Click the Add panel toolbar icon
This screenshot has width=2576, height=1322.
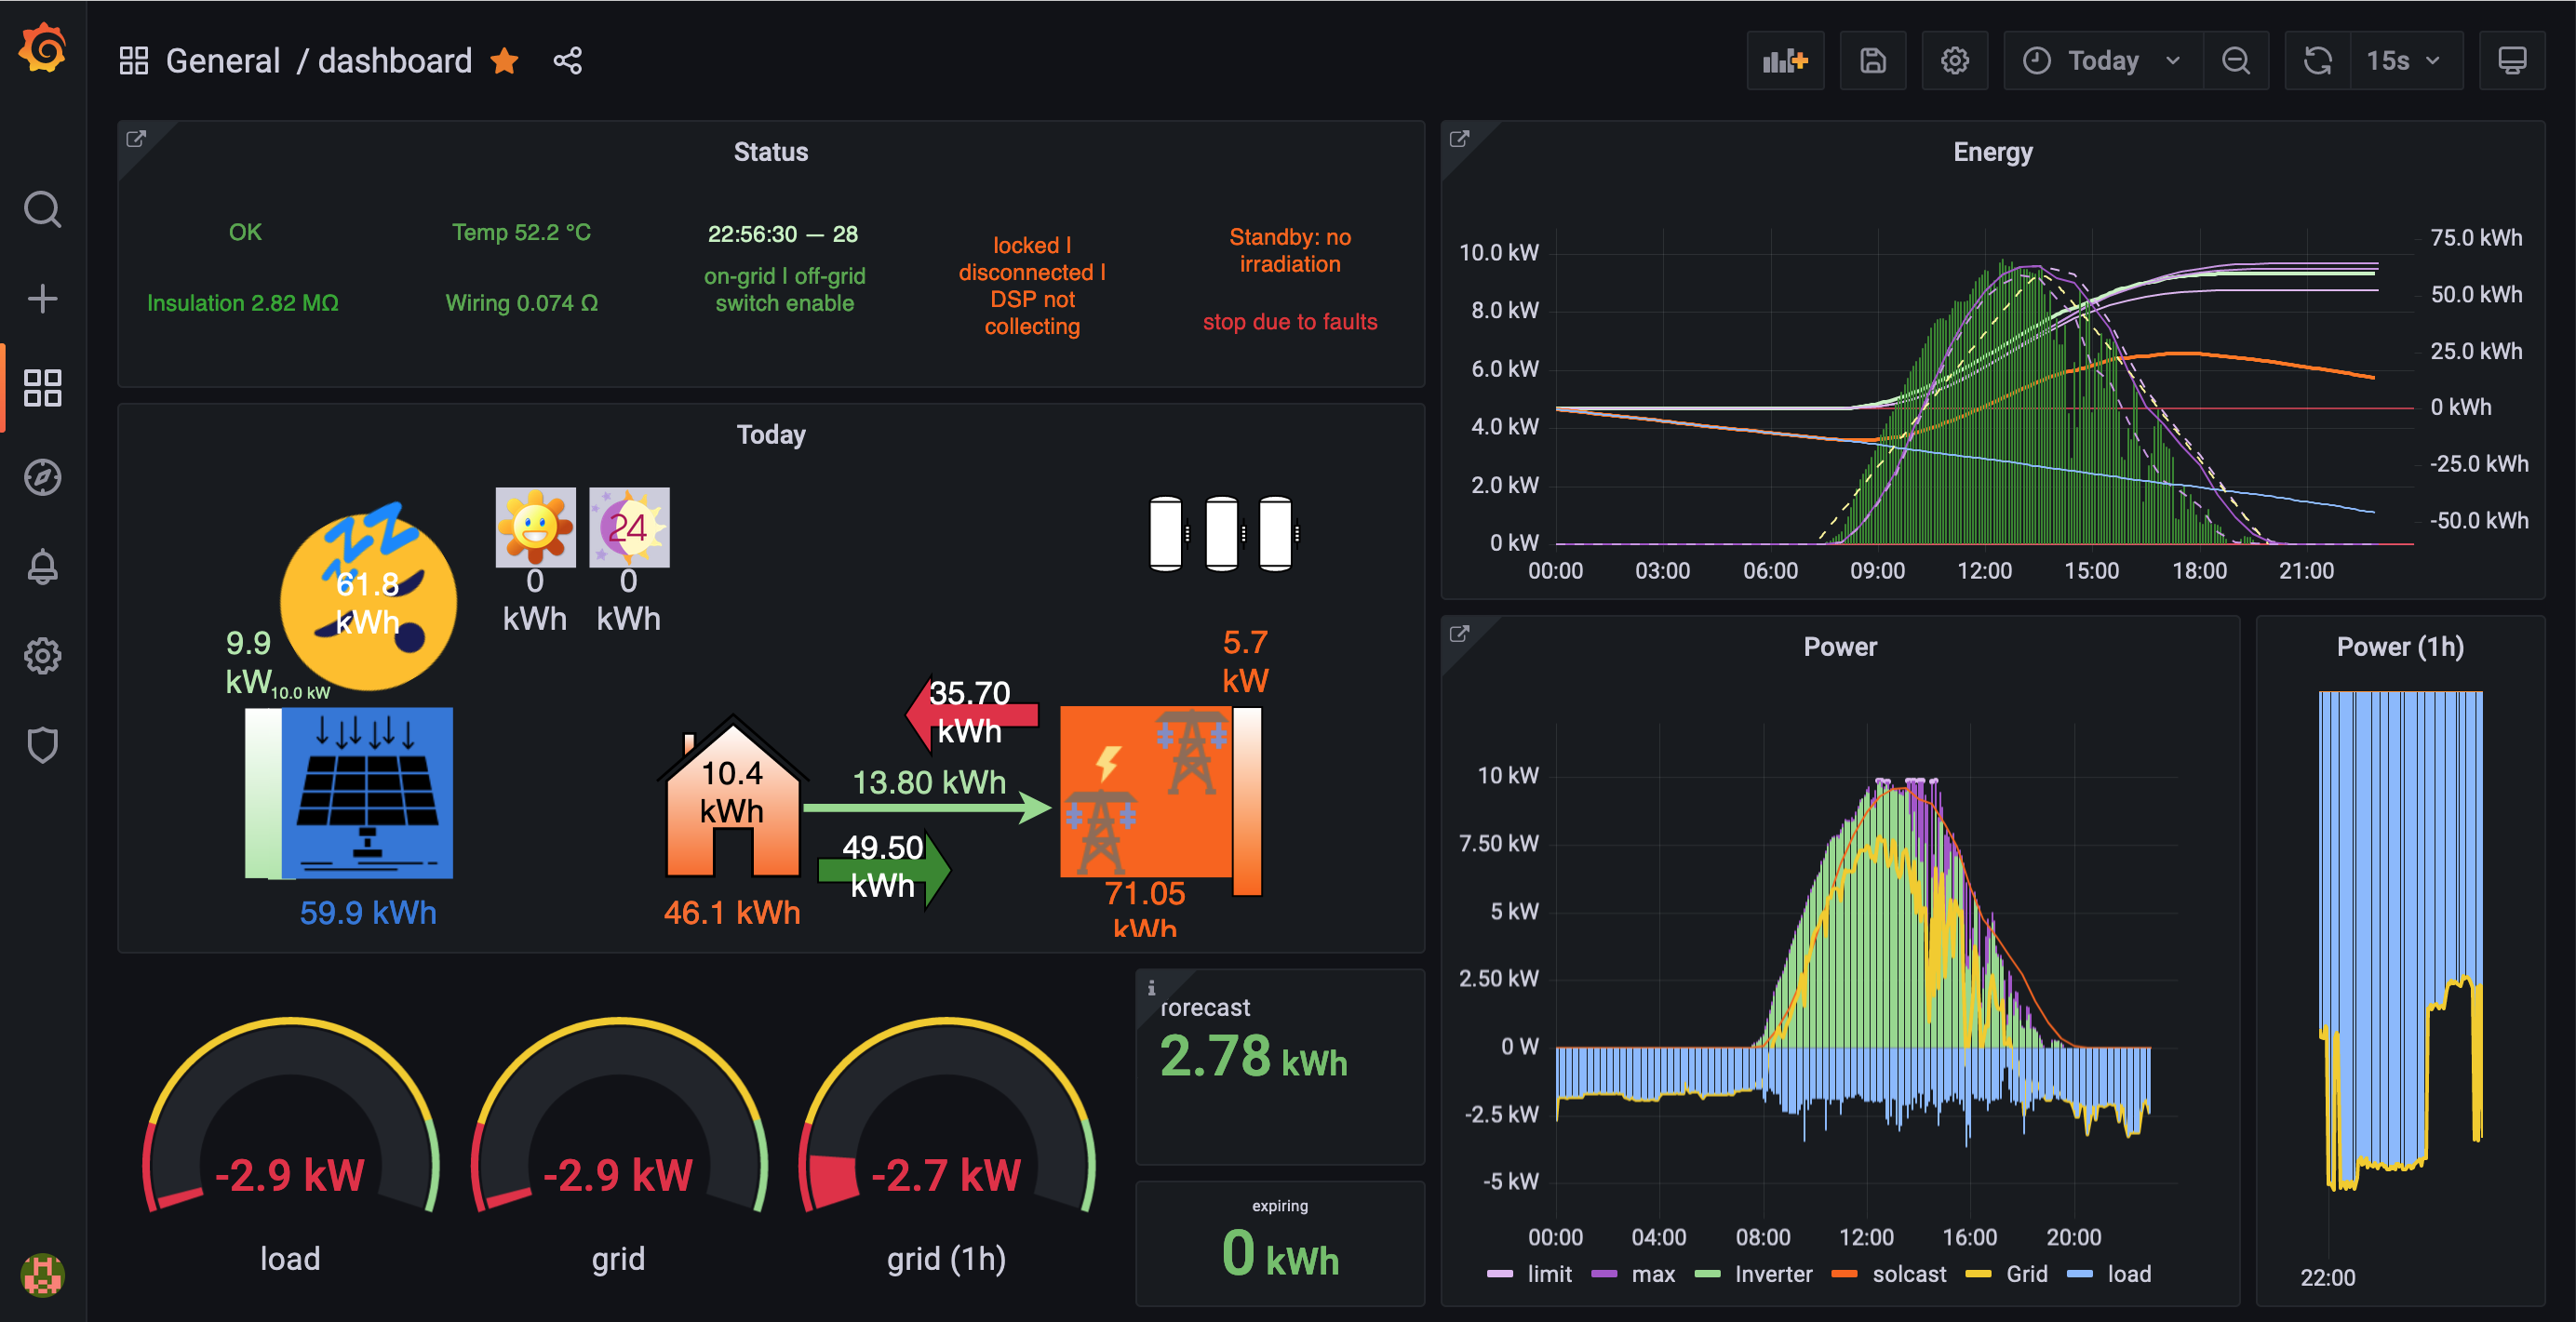(1784, 61)
